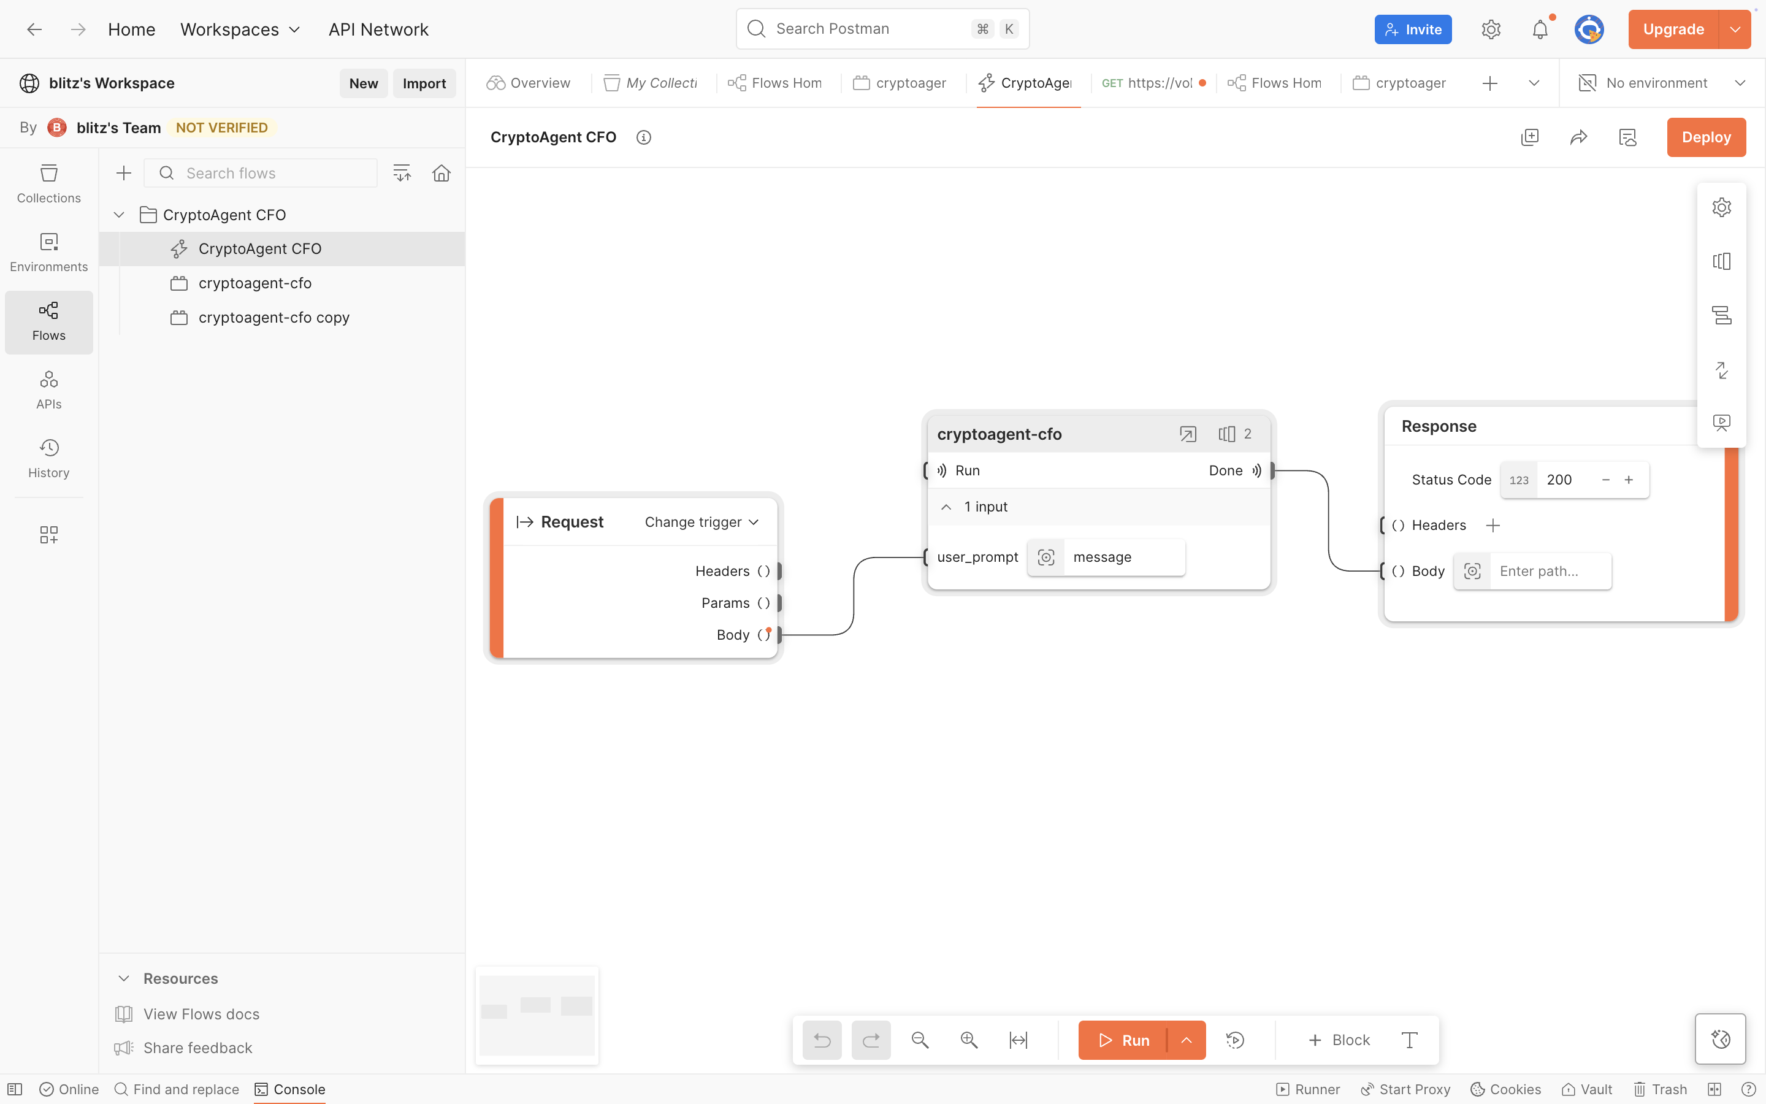The width and height of the screenshot is (1766, 1104).
Task: Open the Flows sidebar section
Action: tap(49, 321)
